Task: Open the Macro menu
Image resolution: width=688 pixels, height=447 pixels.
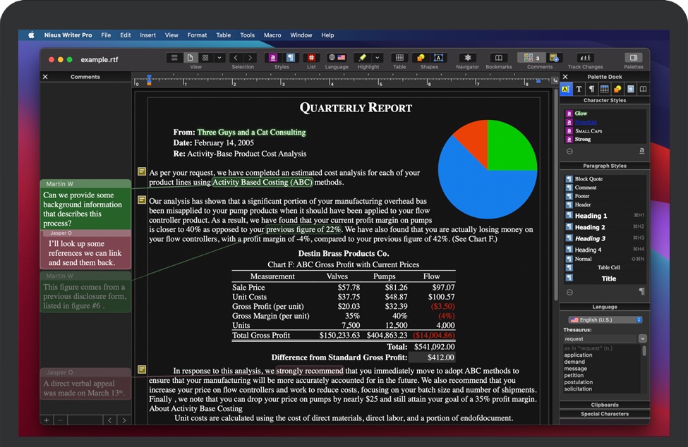Action: (x=272, y=35)
